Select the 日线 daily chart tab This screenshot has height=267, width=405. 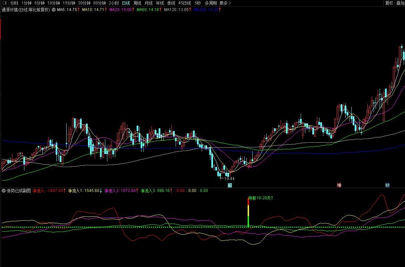click(x=126, y=3)
